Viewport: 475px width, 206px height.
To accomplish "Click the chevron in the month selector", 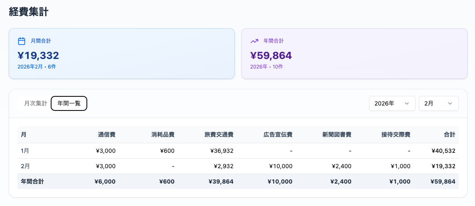I will (450, 103).
